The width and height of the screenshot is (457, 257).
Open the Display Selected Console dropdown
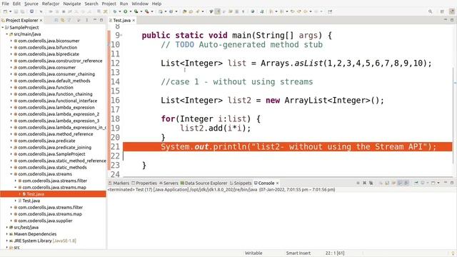click(x=428, y=183)
